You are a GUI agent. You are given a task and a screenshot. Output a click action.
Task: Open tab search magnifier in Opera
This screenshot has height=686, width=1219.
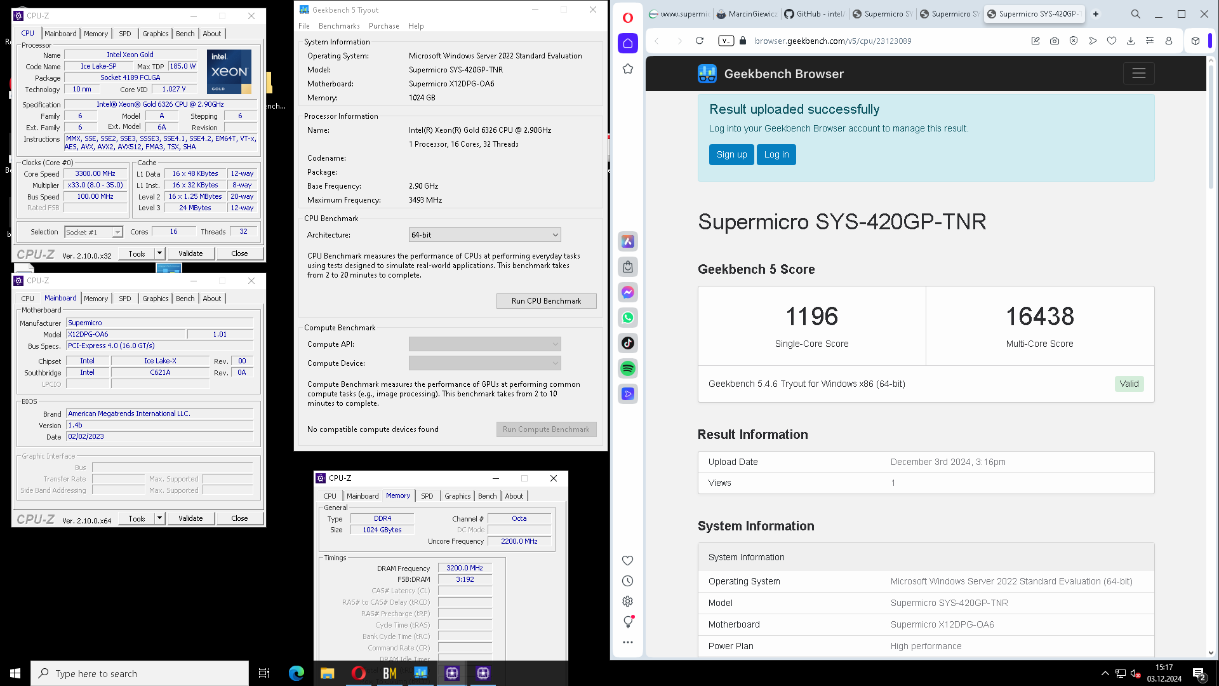click(x=1135, y=14)
